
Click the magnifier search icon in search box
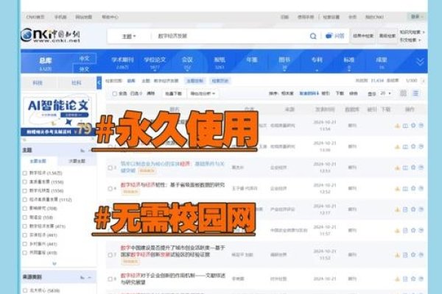pos(313,36)
